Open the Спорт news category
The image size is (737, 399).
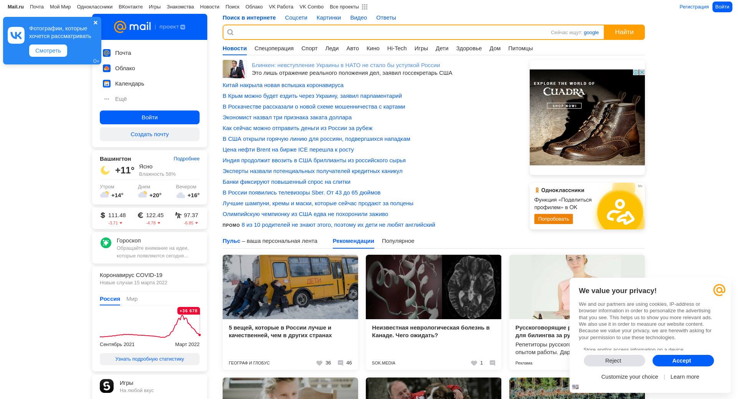coord(309,48)
